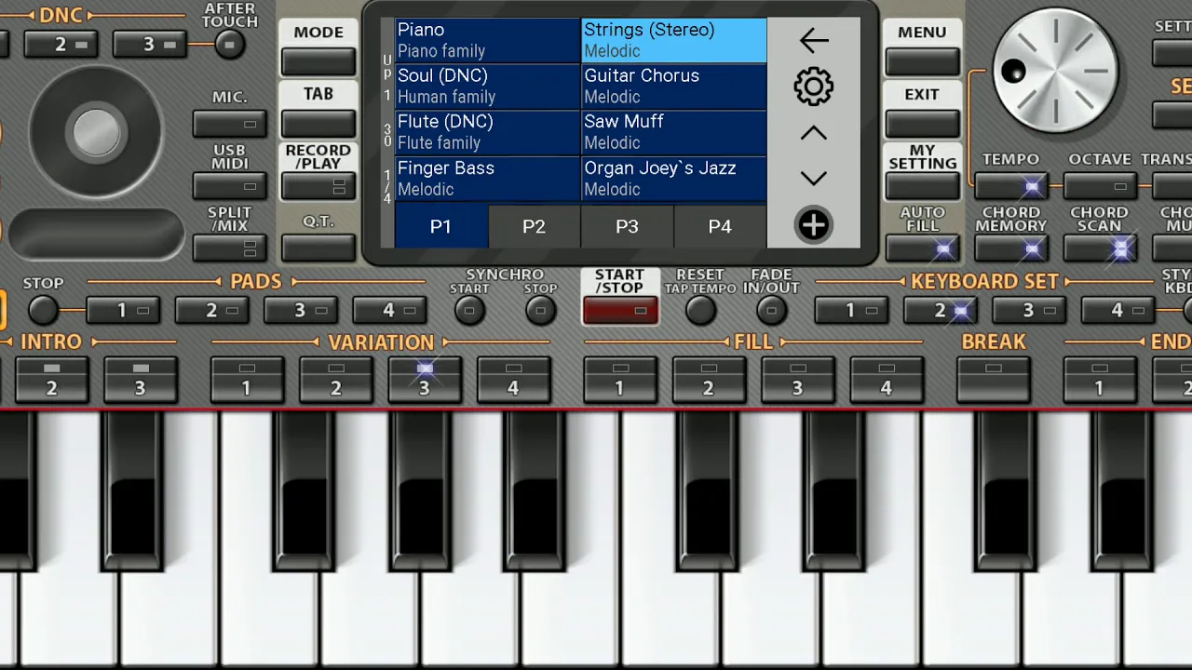This screenshot has width=1192, height=670.
Task: Select KEYBOARD SET 2
Action: point(940,310)
